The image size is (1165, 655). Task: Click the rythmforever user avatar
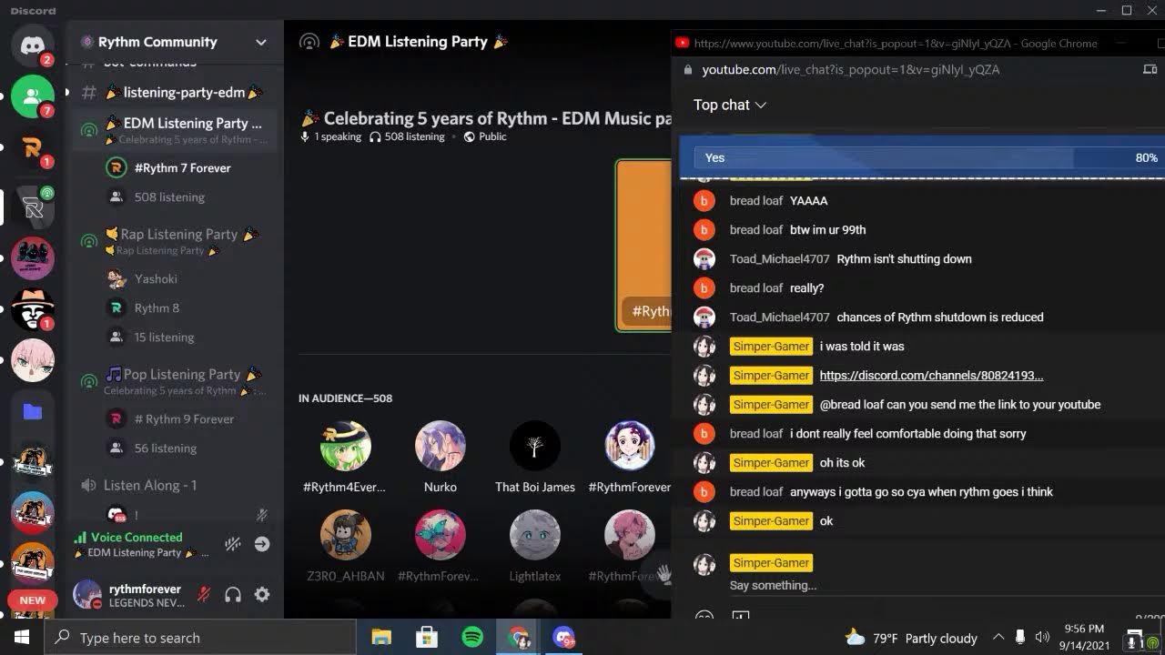tap(87, 595)
